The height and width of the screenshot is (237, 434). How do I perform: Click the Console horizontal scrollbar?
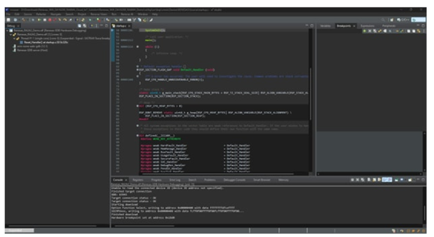144,226
